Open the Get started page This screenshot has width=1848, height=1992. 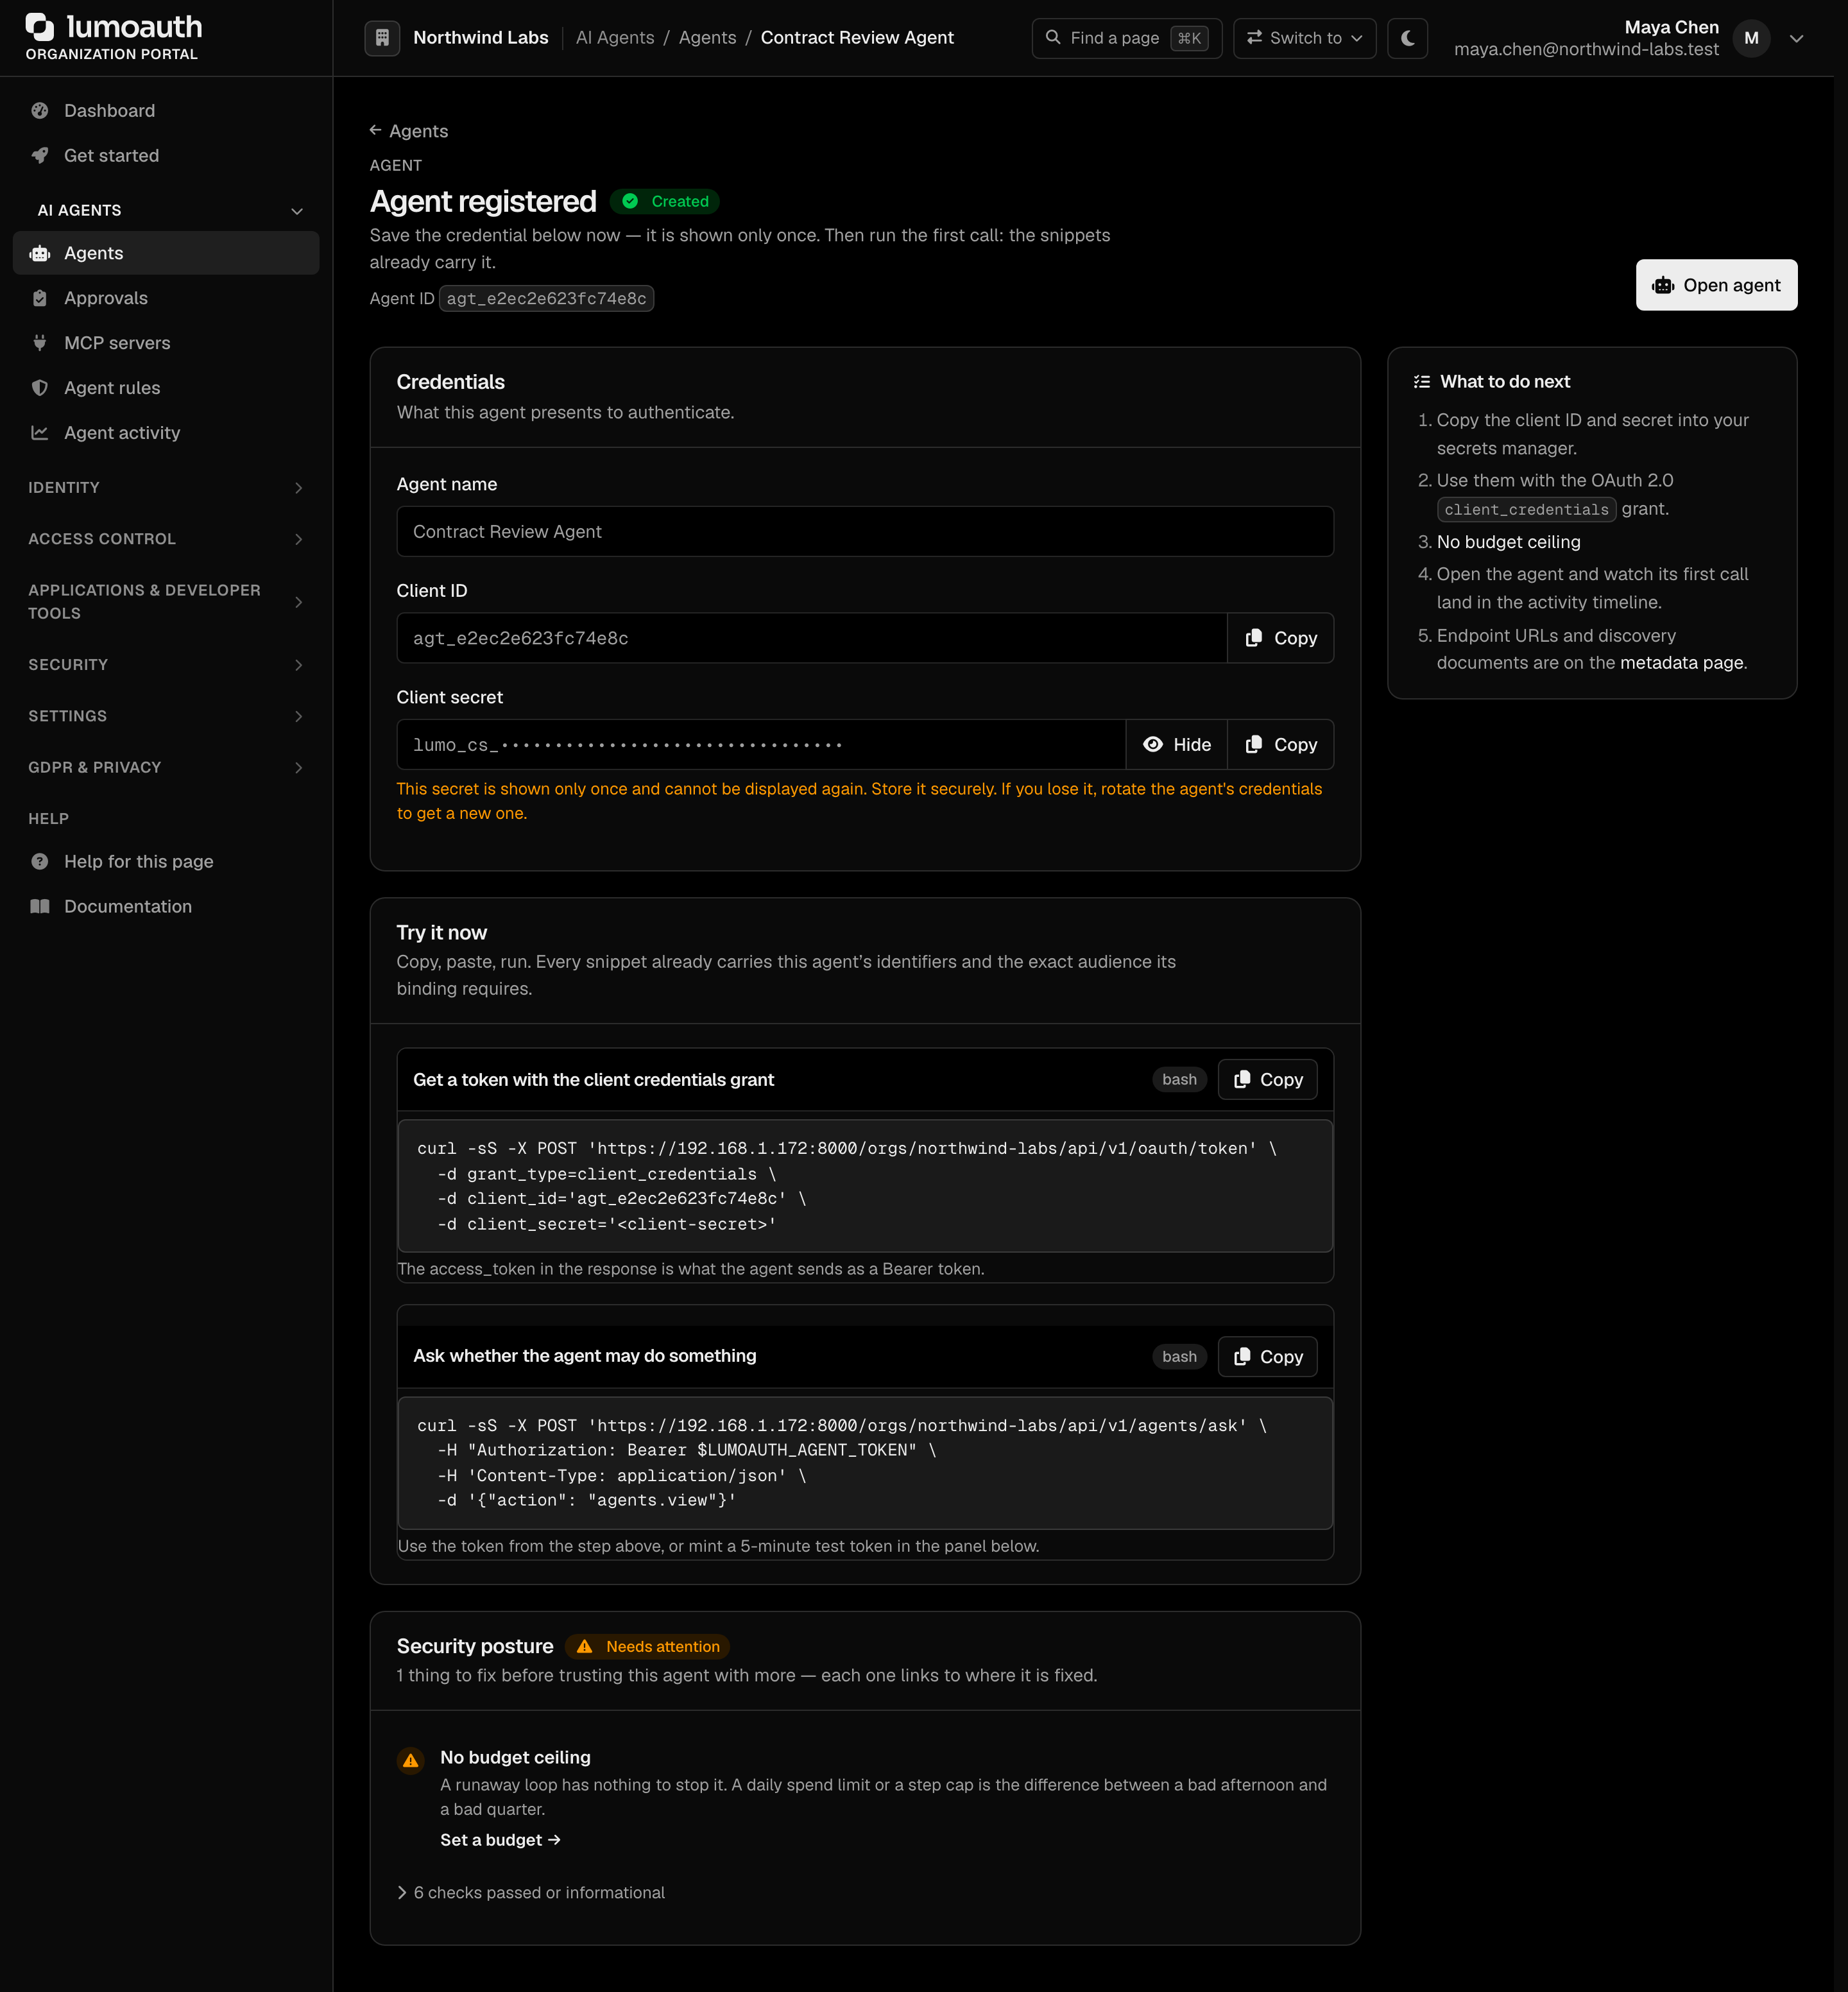pyautogui.click(x=166, y=156)
